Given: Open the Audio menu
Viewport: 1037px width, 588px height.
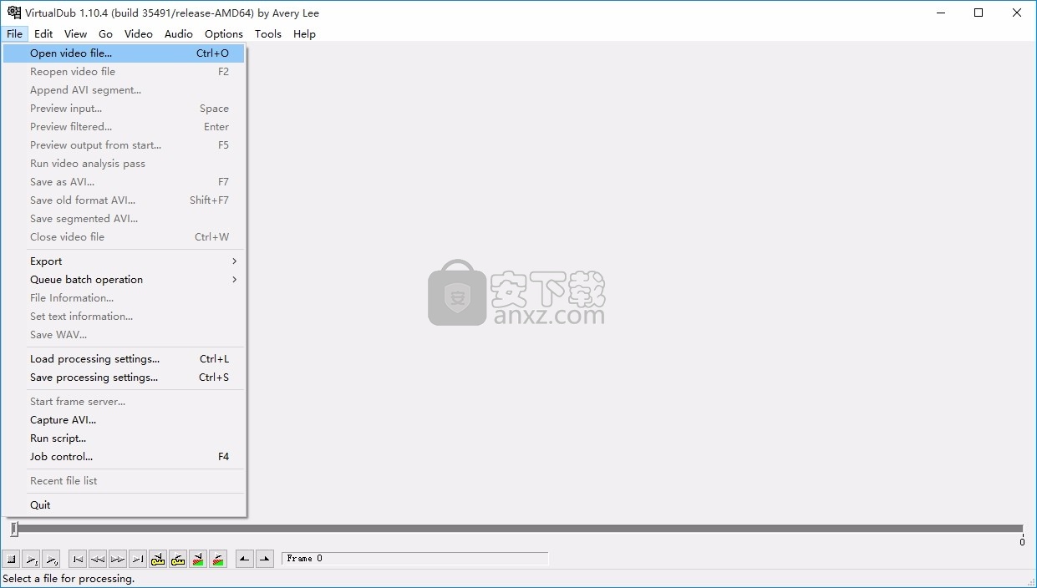Looking at the screenshot, I should coord(178,33).
